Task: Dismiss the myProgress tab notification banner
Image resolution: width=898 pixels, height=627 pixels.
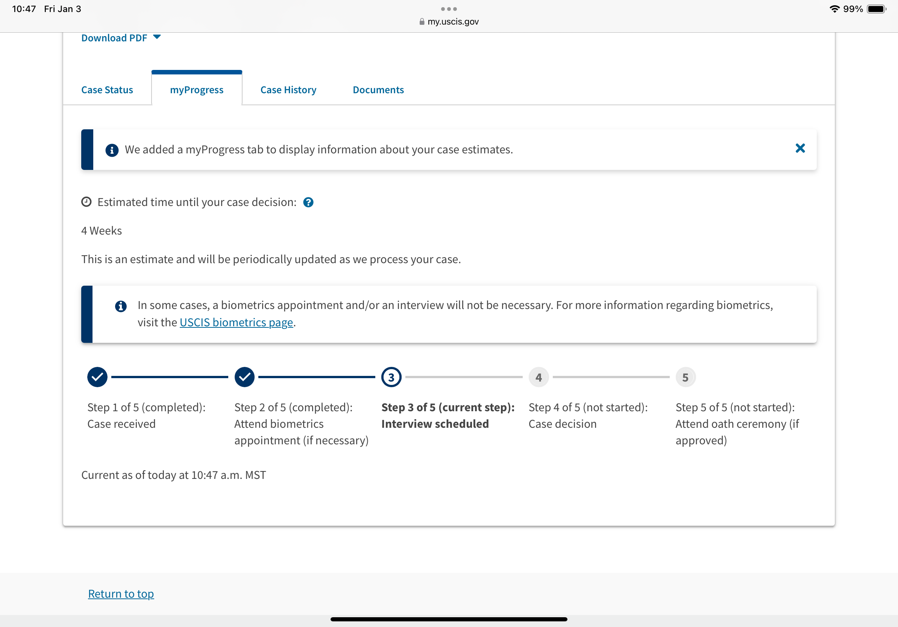Action: (x=800, y=148)
